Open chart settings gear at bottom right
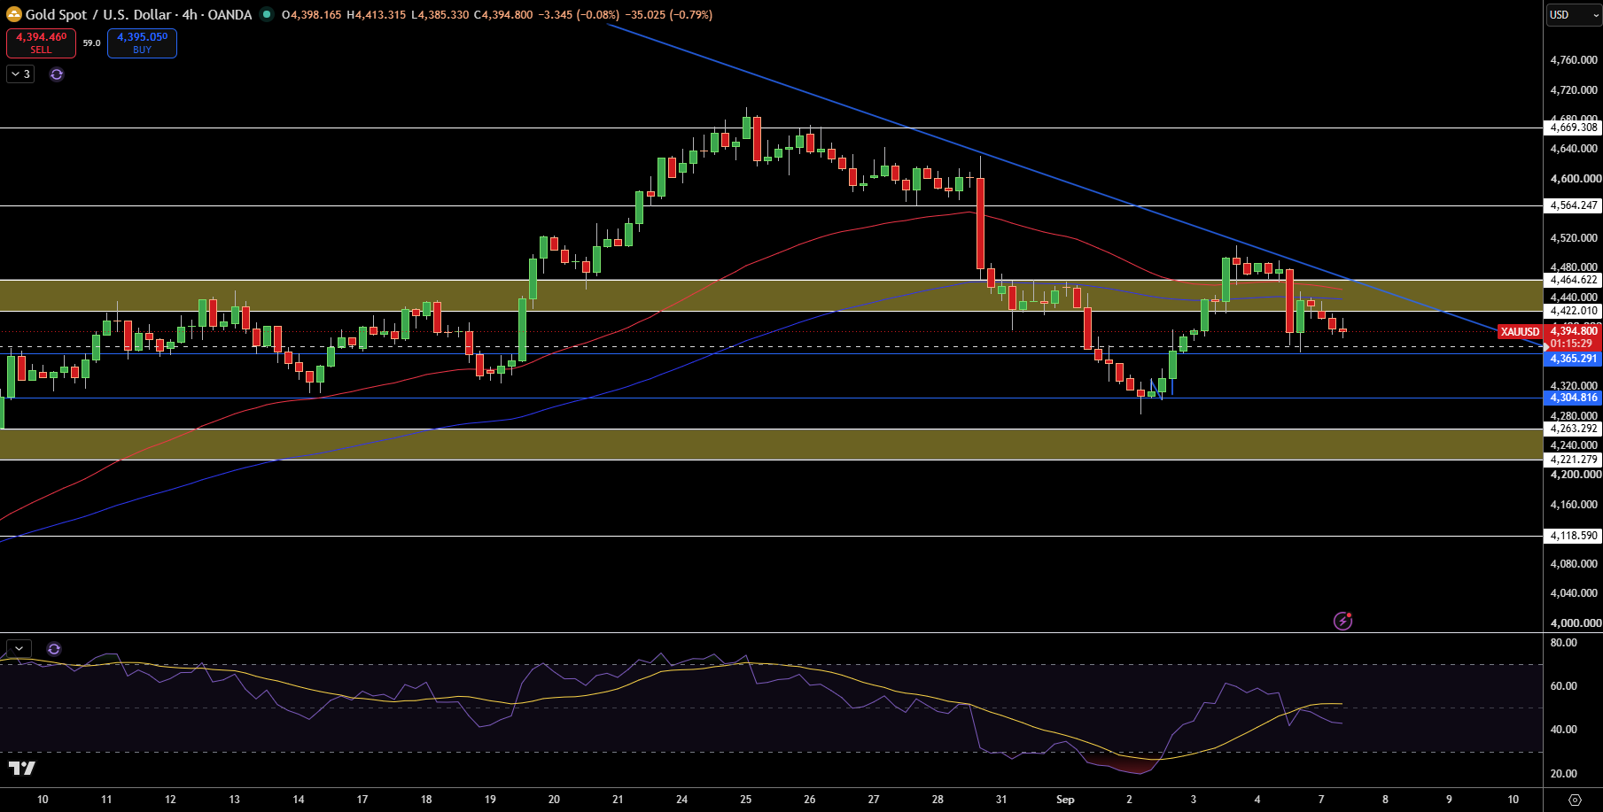Viewport: 1603px width, 812px height. pos(1575,800)
